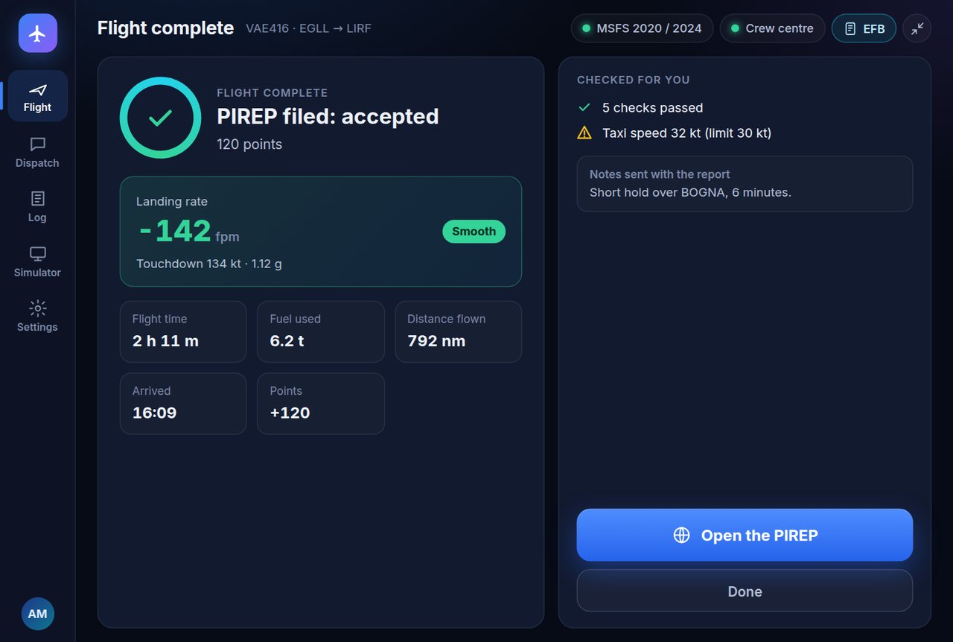
Task: Click the 'VAE416 · EGLL → LIRF' route text
Action: [308, 28]
